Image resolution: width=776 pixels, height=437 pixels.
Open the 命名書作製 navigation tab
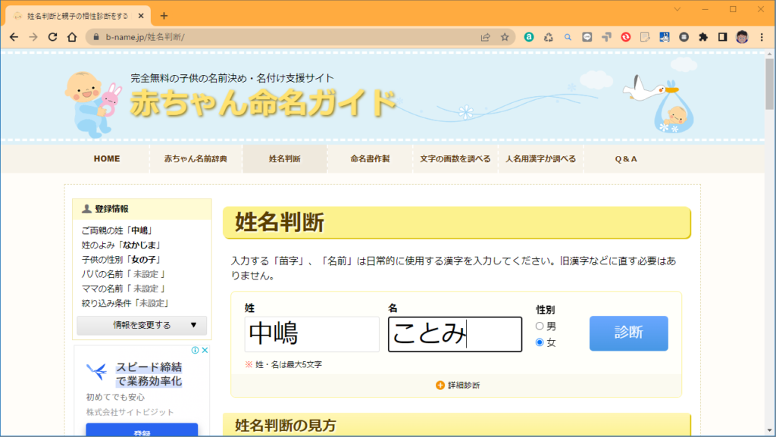369,159
